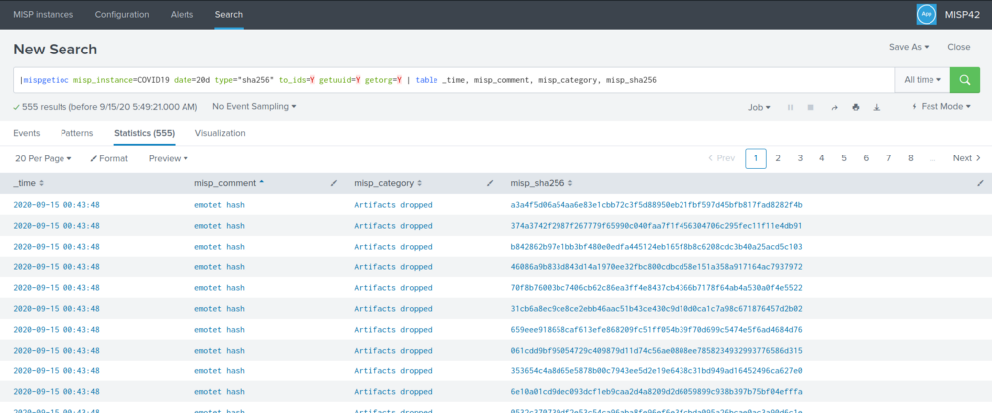Sort by the misp_category column header

point(388,183)
